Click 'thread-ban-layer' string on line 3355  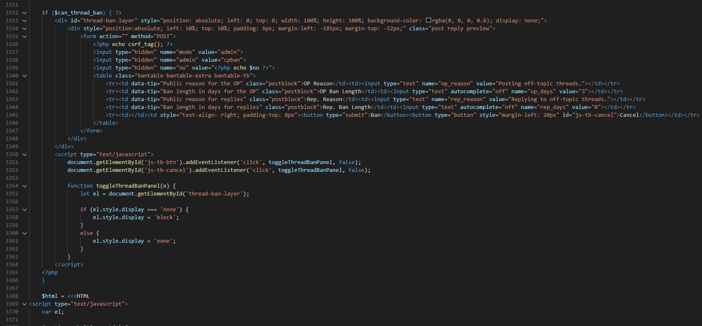(214, 194)
